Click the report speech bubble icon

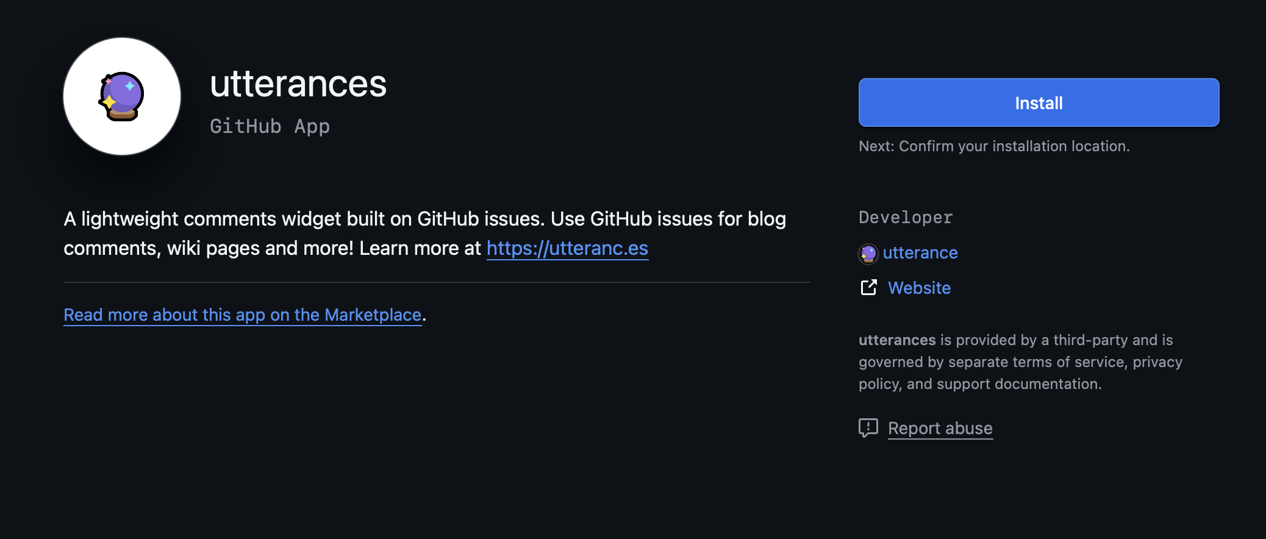868,428
